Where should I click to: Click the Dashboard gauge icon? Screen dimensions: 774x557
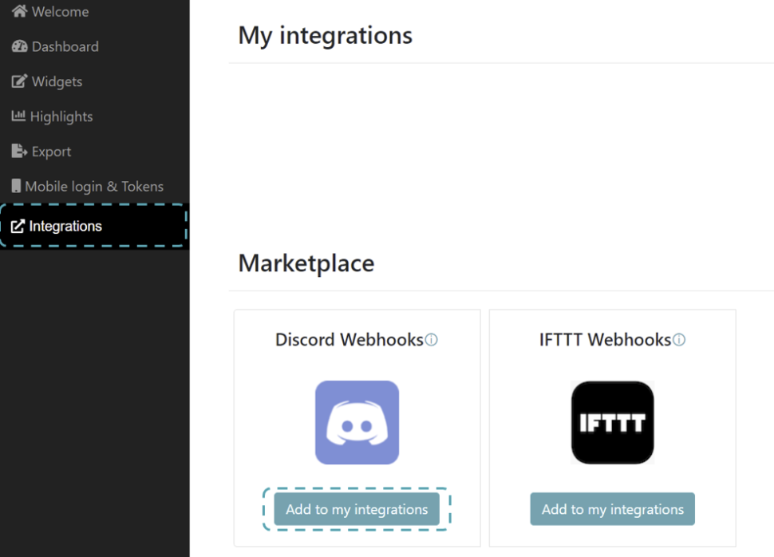(x=19, y=47)
